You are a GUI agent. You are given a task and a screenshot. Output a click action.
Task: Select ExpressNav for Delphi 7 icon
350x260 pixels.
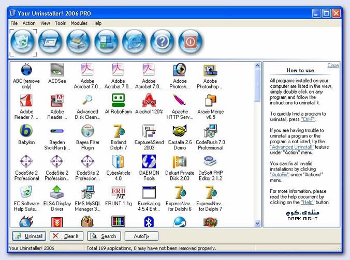[211, 192]
